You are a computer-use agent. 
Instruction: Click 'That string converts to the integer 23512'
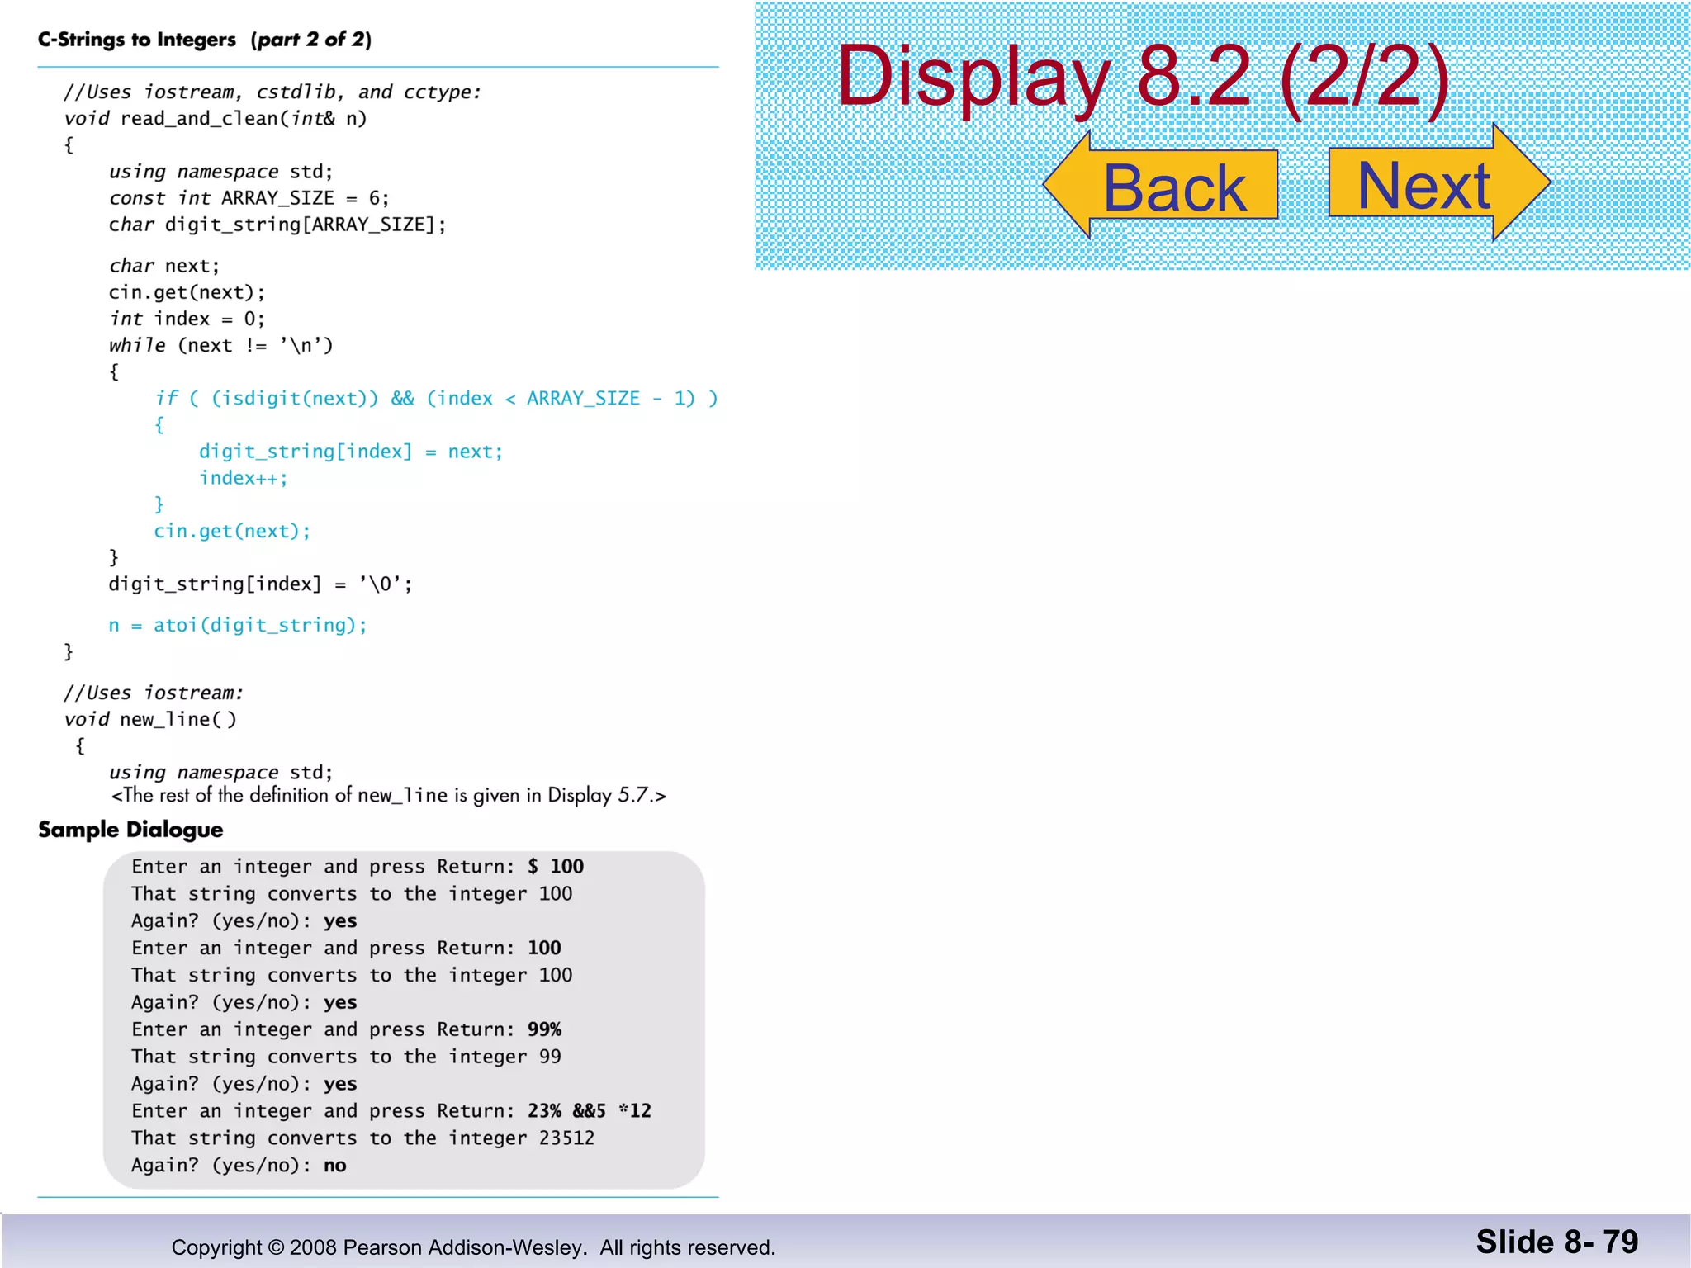coord(363,1138)
